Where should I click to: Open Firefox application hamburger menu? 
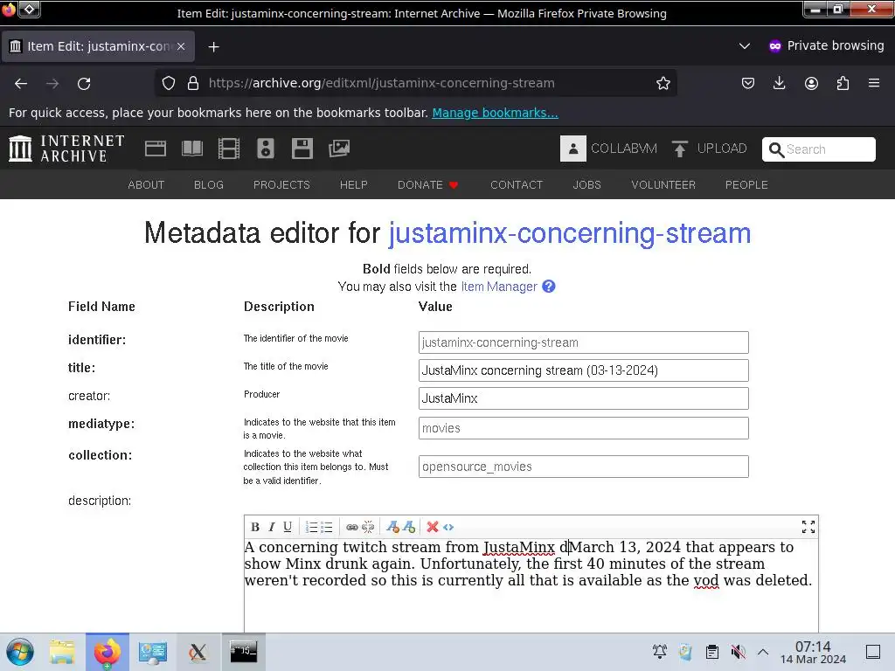tap(874, 83)
